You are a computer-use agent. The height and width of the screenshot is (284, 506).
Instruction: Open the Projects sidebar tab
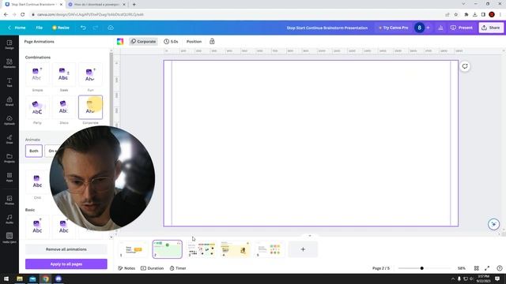[x=9, y=158]
